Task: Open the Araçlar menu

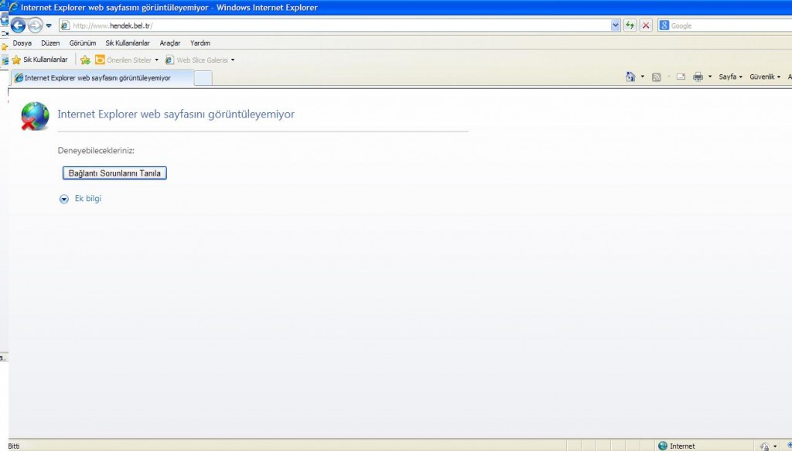Action: click(169, 43)
